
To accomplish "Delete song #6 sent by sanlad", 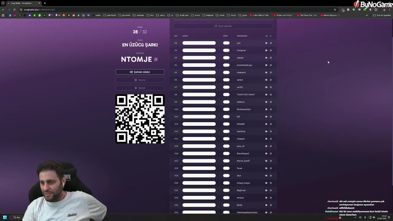I will tap(271, 80).
